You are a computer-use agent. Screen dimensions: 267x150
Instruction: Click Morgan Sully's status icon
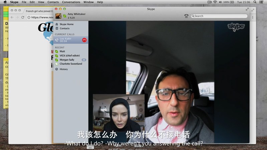[x=56, y=60]
